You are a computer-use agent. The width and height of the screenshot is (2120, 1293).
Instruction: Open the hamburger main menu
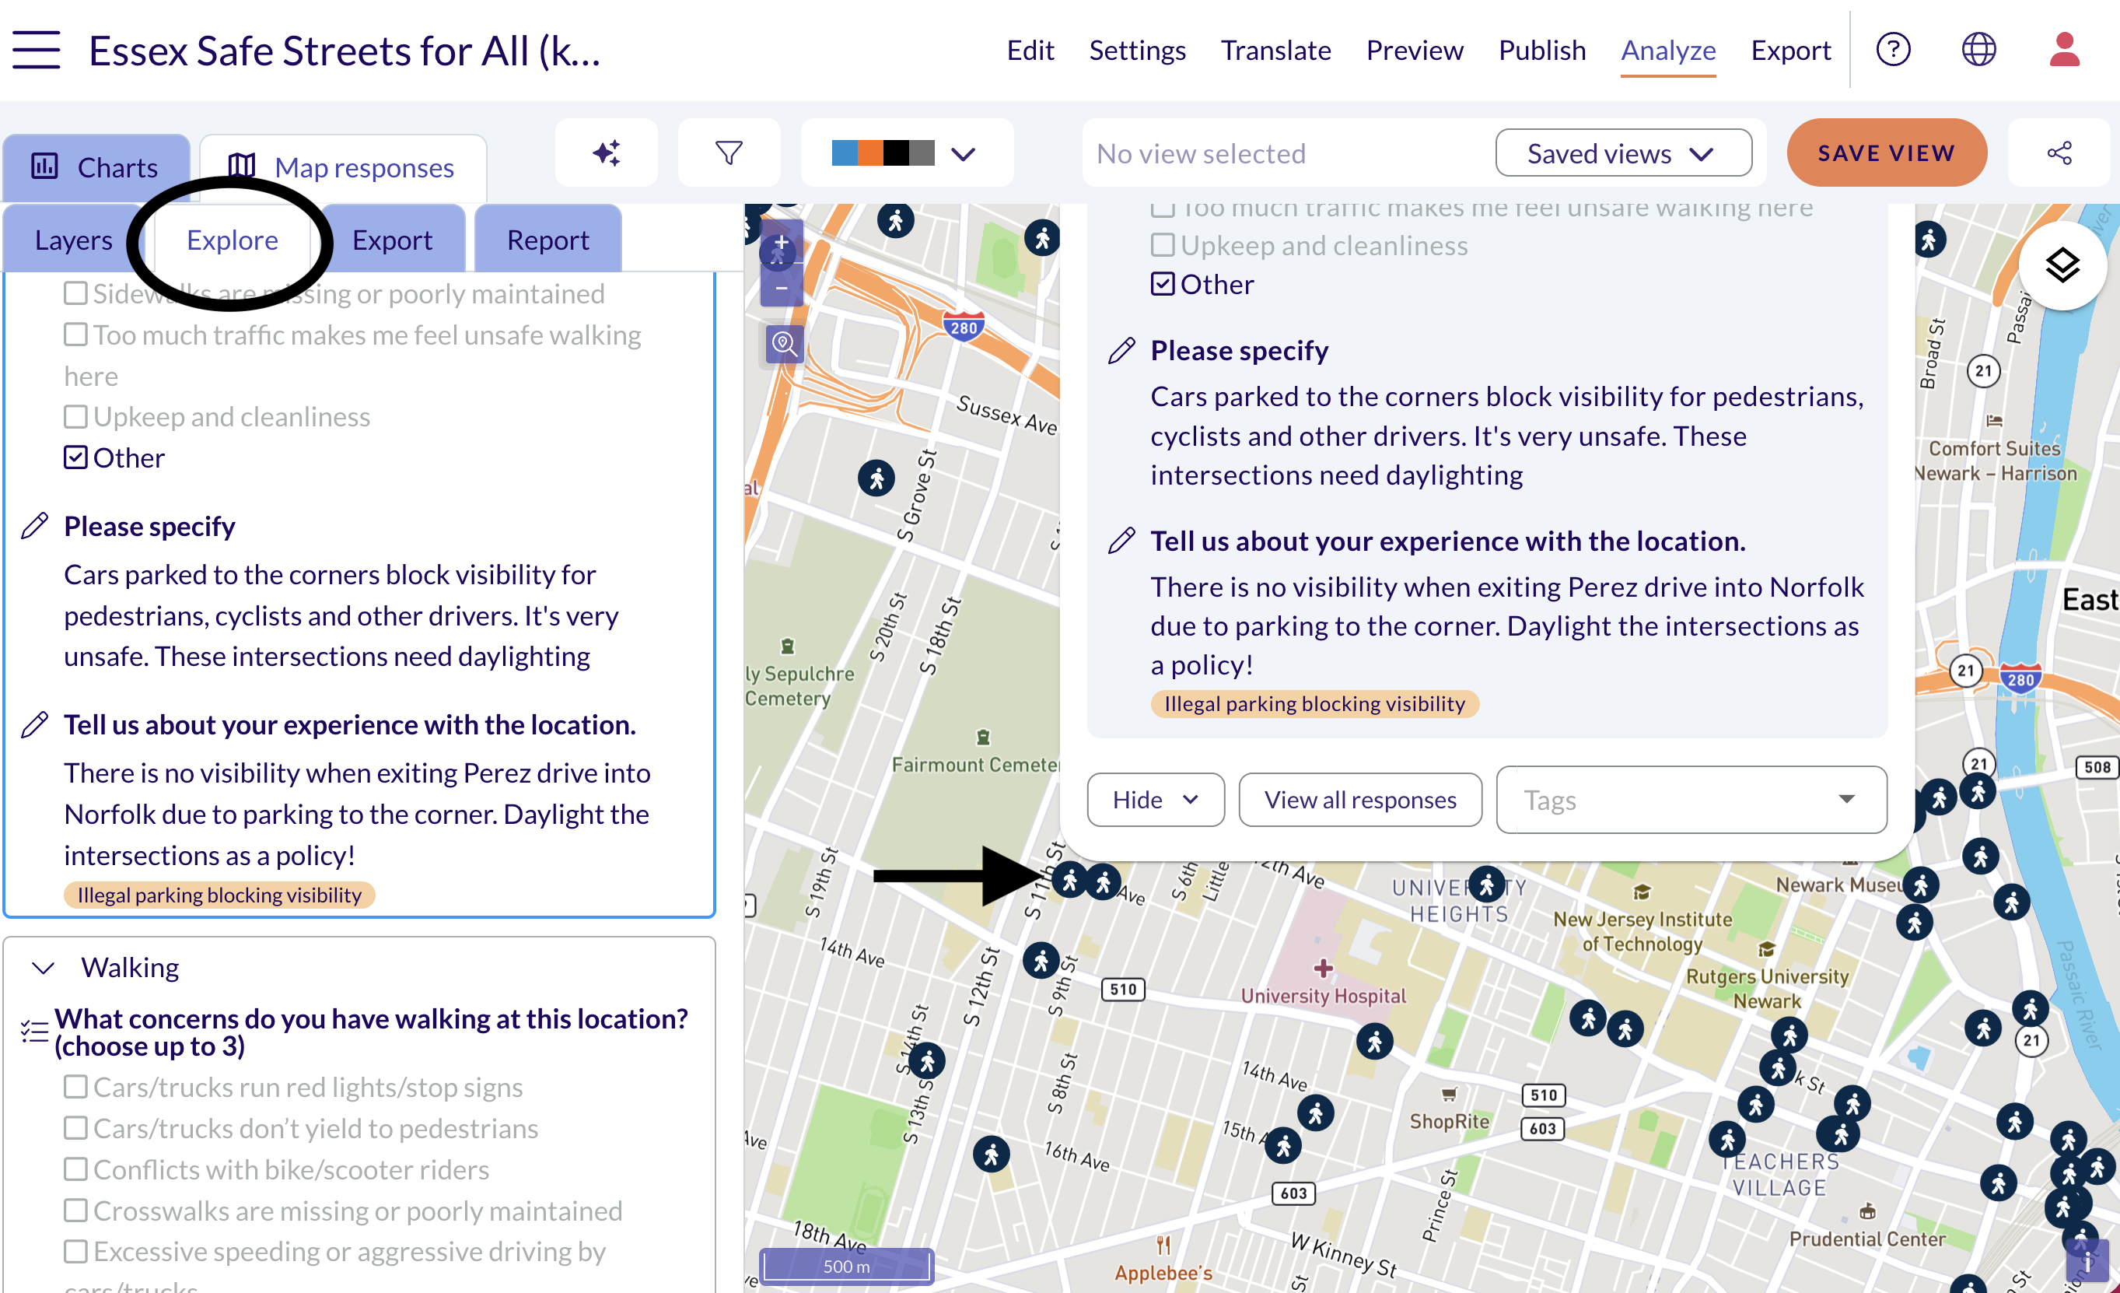click(x=36, y=50)
